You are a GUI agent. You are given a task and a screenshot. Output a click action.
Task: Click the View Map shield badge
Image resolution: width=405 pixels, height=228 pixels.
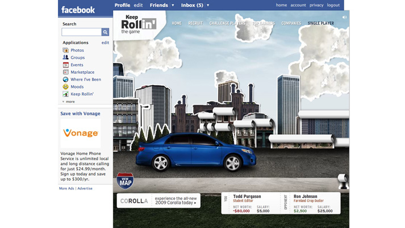(126, 181)
